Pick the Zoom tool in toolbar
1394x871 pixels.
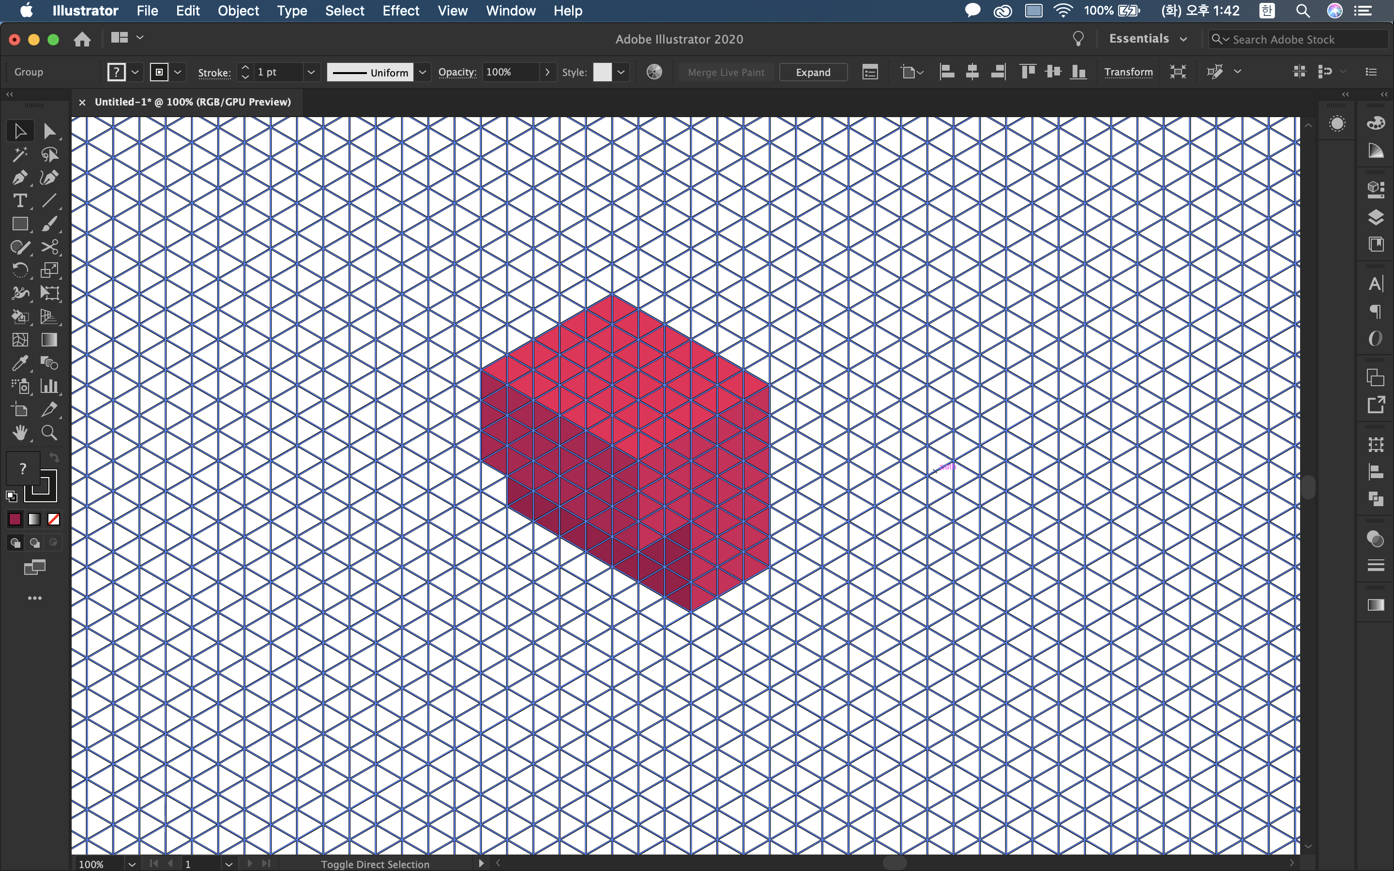[49, 433]
